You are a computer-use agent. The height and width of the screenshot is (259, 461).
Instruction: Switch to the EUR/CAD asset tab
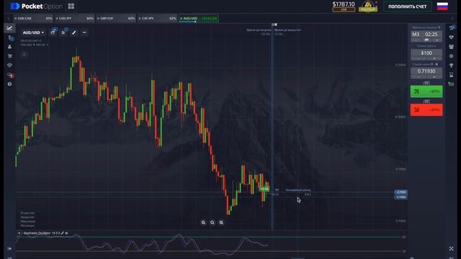(33, 19)
